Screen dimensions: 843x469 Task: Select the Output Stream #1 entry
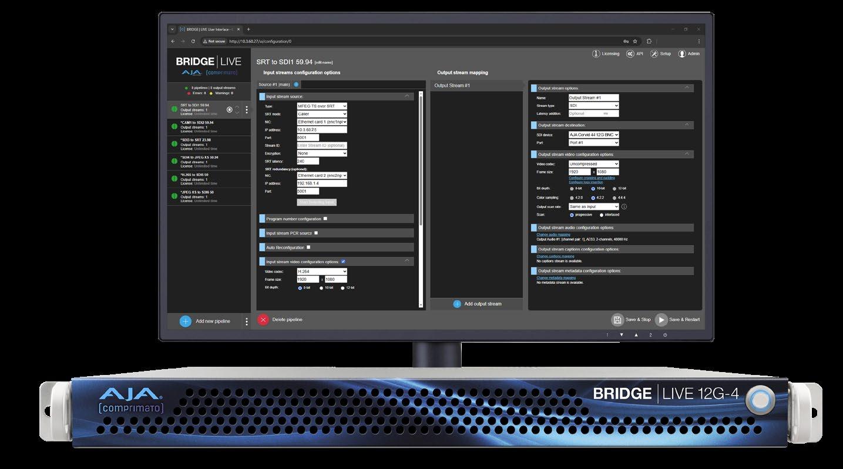tap(476, 86)
